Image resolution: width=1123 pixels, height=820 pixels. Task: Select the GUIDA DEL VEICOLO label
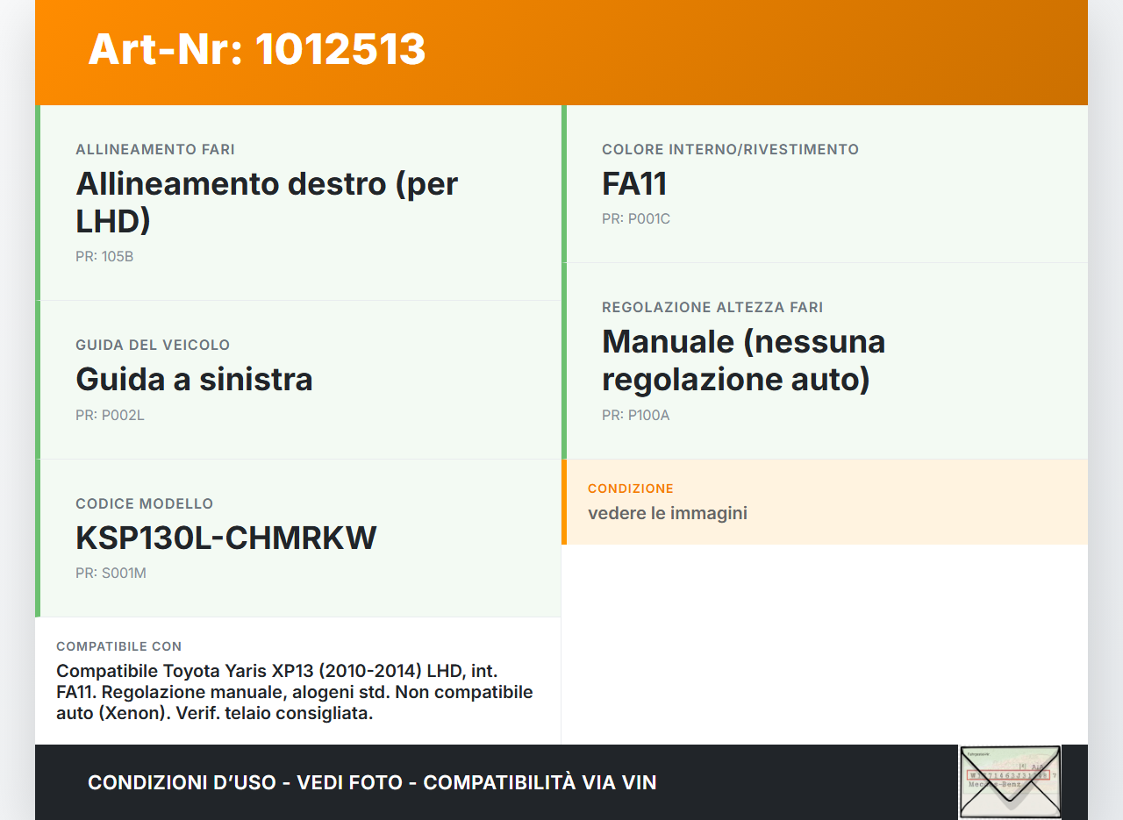tap(153, 346)
